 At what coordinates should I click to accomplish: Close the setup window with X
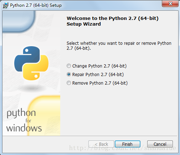pos(170,4)
